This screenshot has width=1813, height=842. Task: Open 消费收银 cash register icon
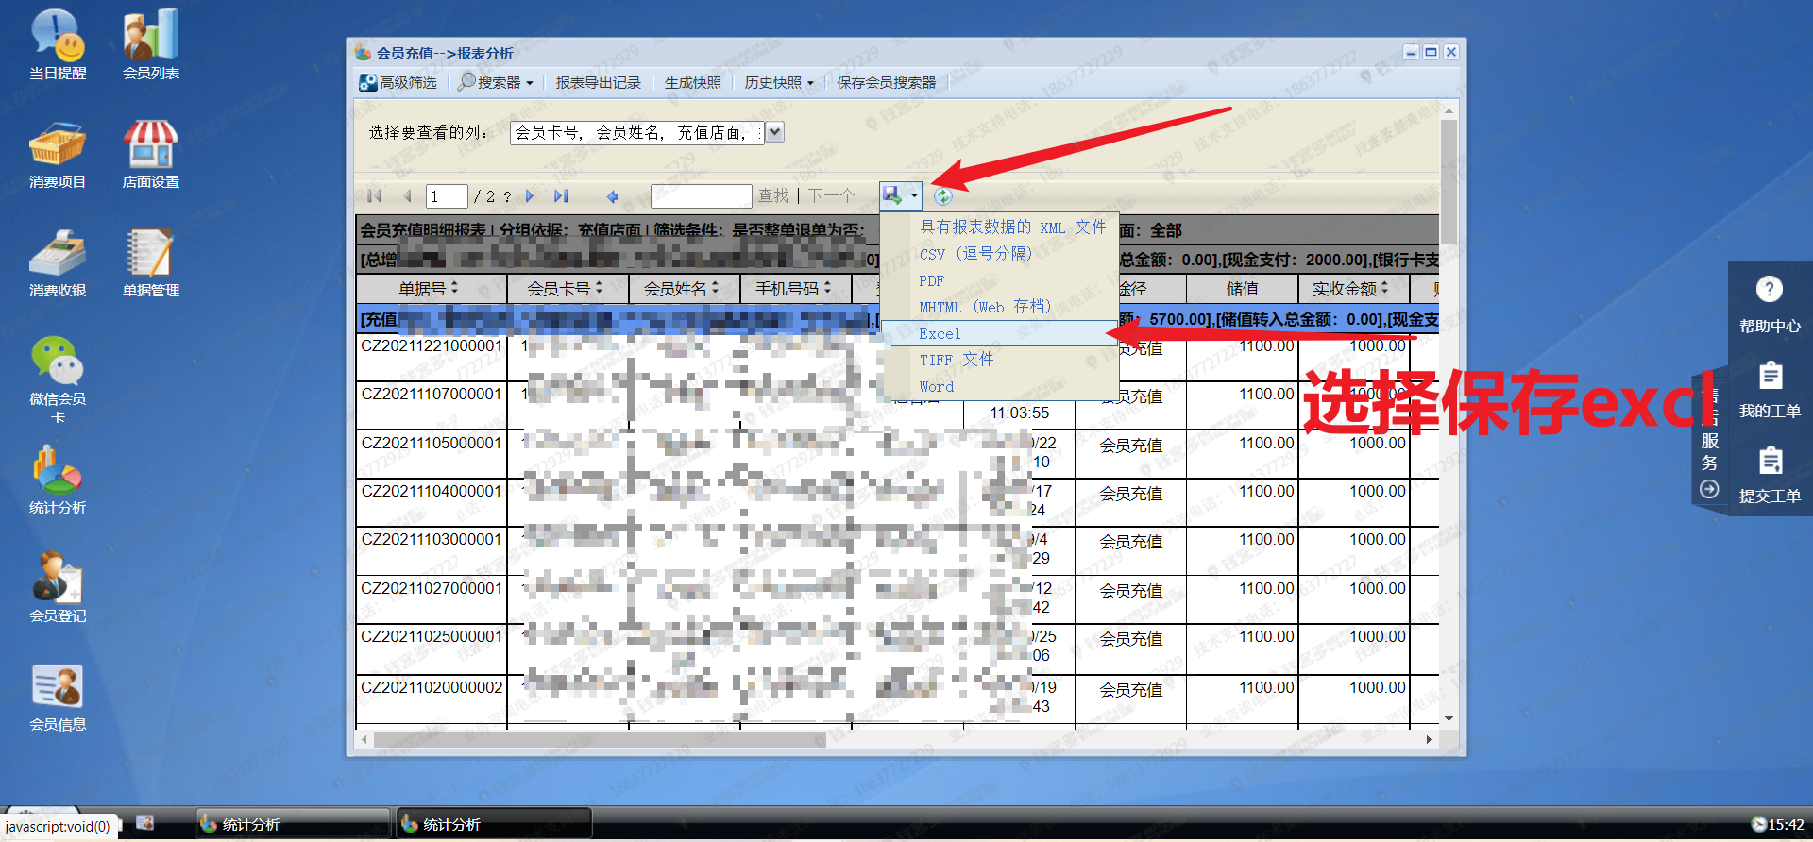tap(57, 261)
